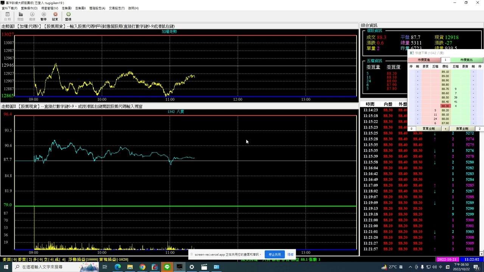Open the 盤勢操作(O) menu
This screenshot has height=272, width=484.
pos(29,8)
